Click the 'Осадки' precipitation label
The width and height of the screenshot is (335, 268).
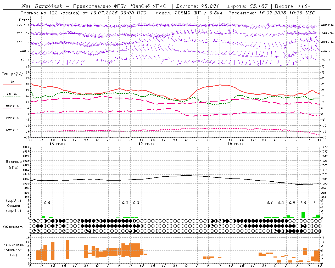(x=13, y=206)
